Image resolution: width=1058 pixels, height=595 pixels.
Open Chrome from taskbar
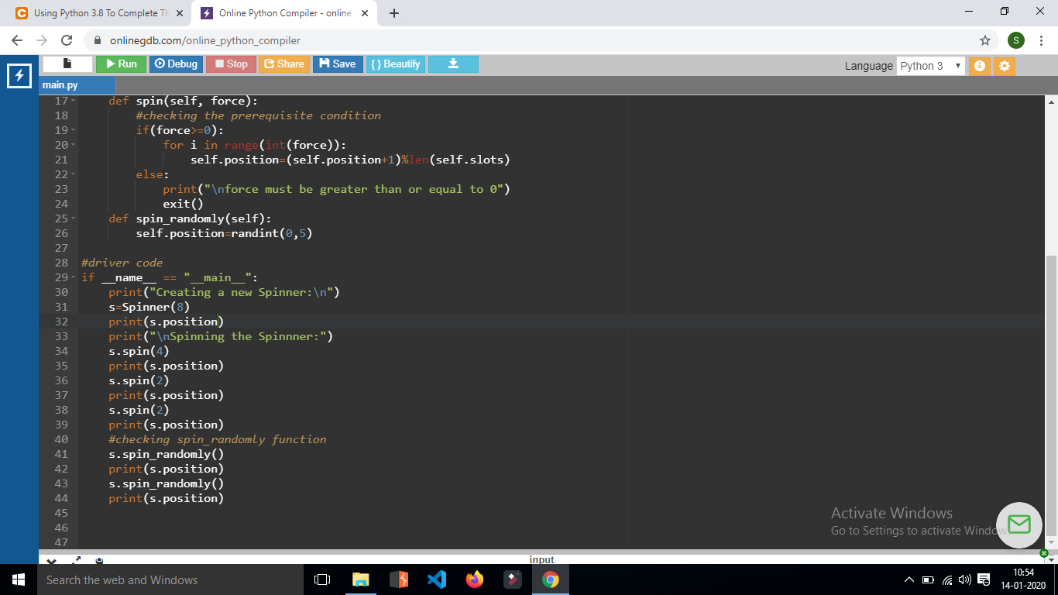coord(551,580)
